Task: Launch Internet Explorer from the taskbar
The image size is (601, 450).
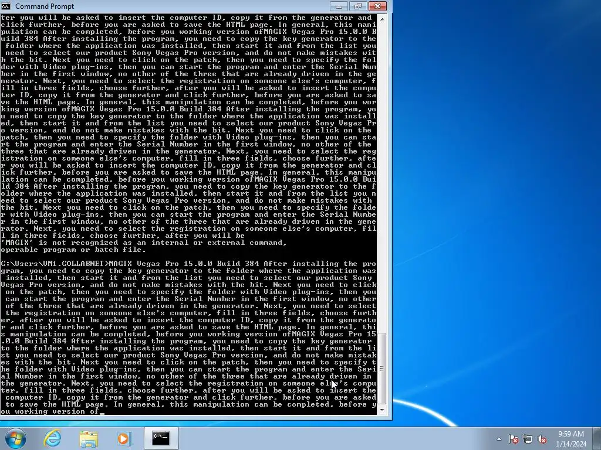Action: point(52,438)
